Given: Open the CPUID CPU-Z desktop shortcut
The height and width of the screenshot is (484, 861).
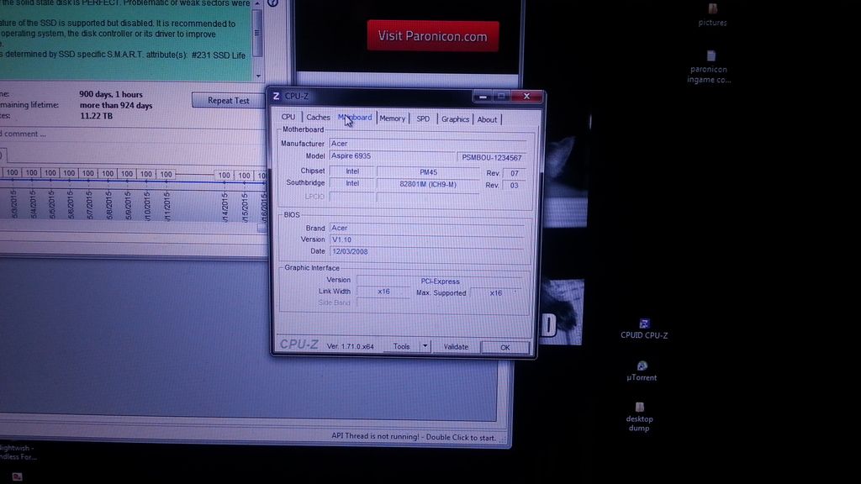Looking at the screenshot, I should [644, 329].
